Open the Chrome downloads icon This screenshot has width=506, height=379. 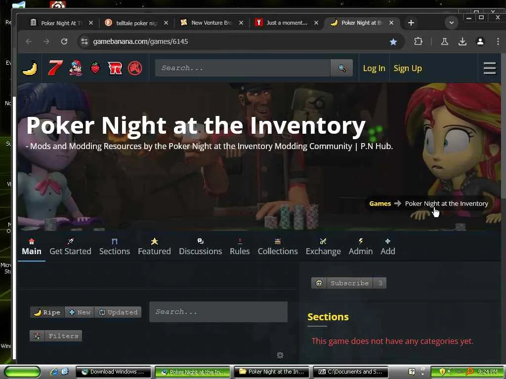click(463, 41)
